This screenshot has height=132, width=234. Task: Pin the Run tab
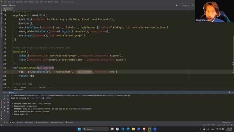(4, 111)
